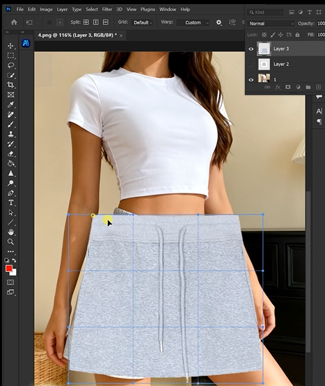Viewport: 325px width, 386px height.
Task: Open the Plugins menu
Action: (x=148, y=9)
